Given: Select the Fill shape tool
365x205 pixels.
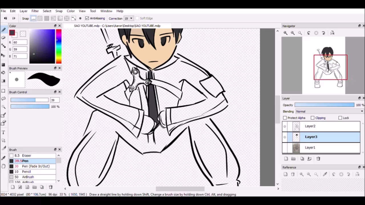Looking at the screenshot, I should tap(3, 65).
